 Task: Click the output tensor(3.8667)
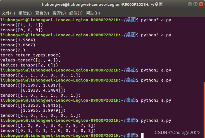tap(18, 45)
